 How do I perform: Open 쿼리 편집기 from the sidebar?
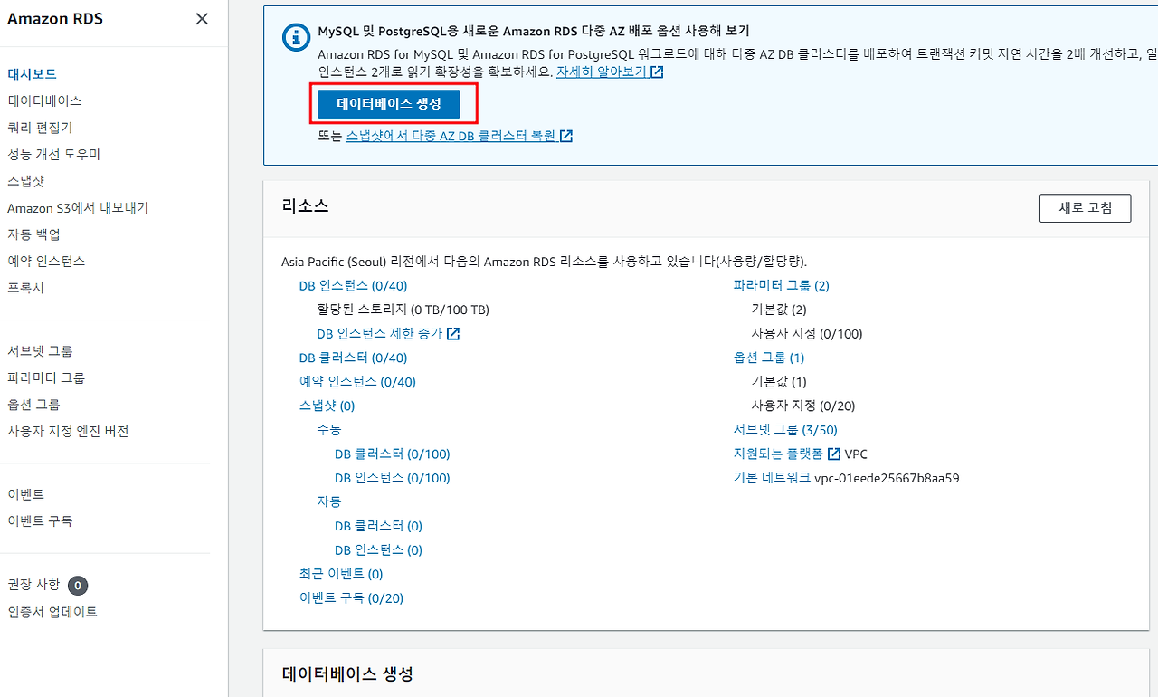pyautogui.click(x=40, y=128)
